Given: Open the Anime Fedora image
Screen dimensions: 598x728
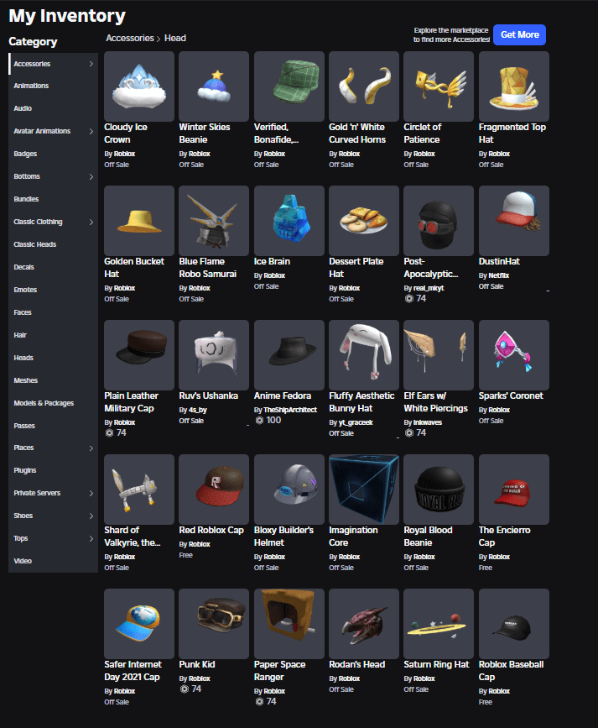Looking at the screenshot, I should [289, 355].
